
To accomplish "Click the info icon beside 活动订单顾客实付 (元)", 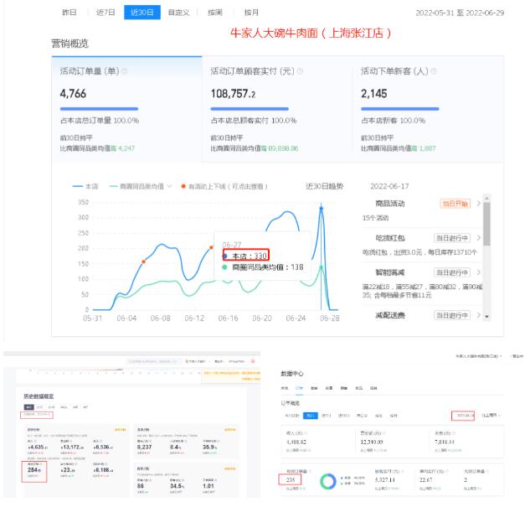I will coord(300,71).
